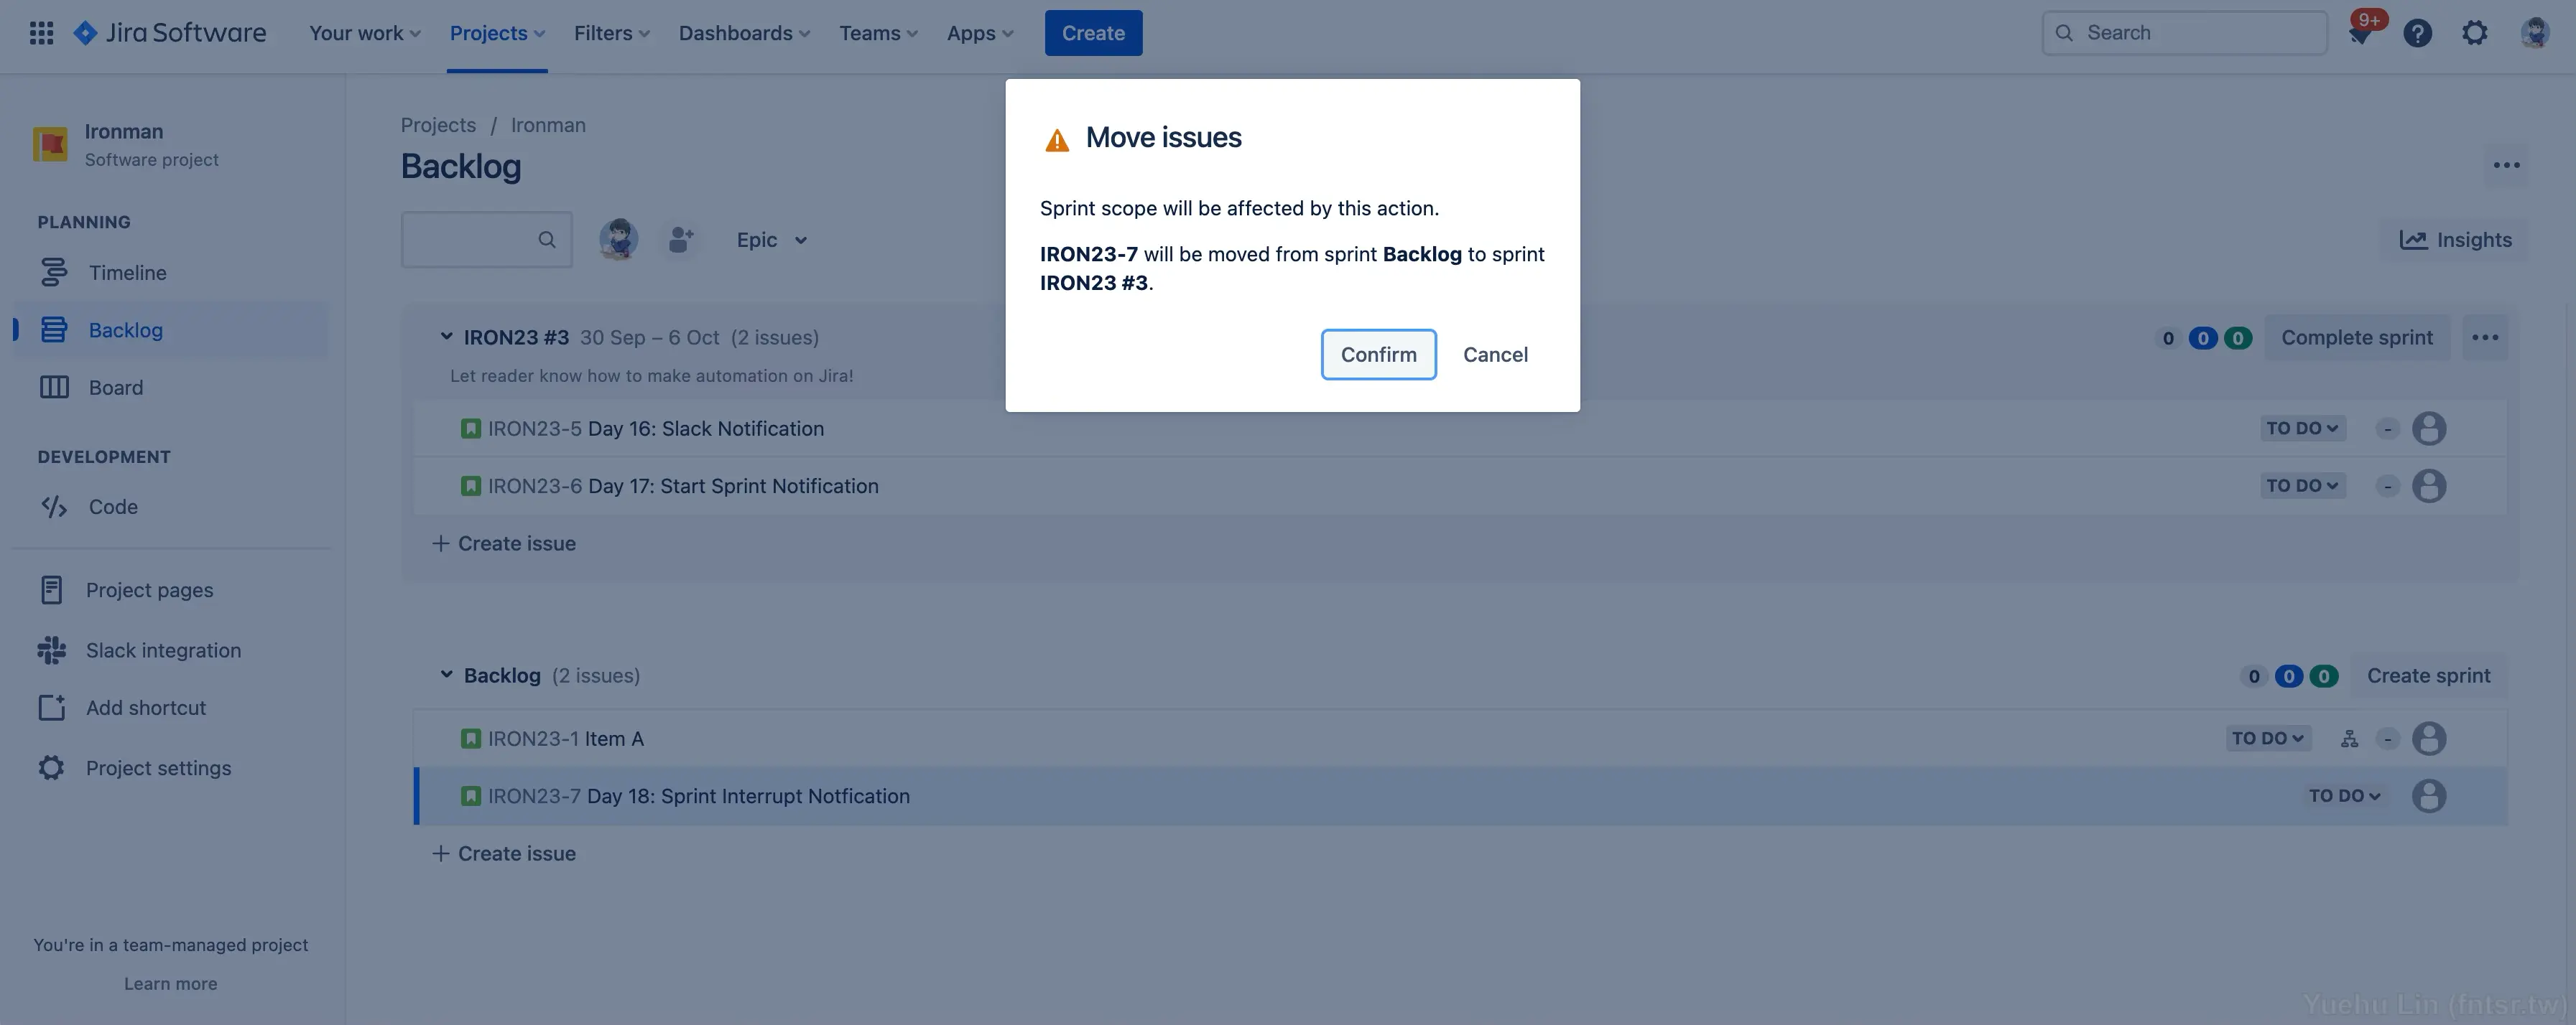This screenshot has height=1025, width=2576.
Task: Click the child issues hierarchy icon on IRON23-1
Action: pos(2349,739)
